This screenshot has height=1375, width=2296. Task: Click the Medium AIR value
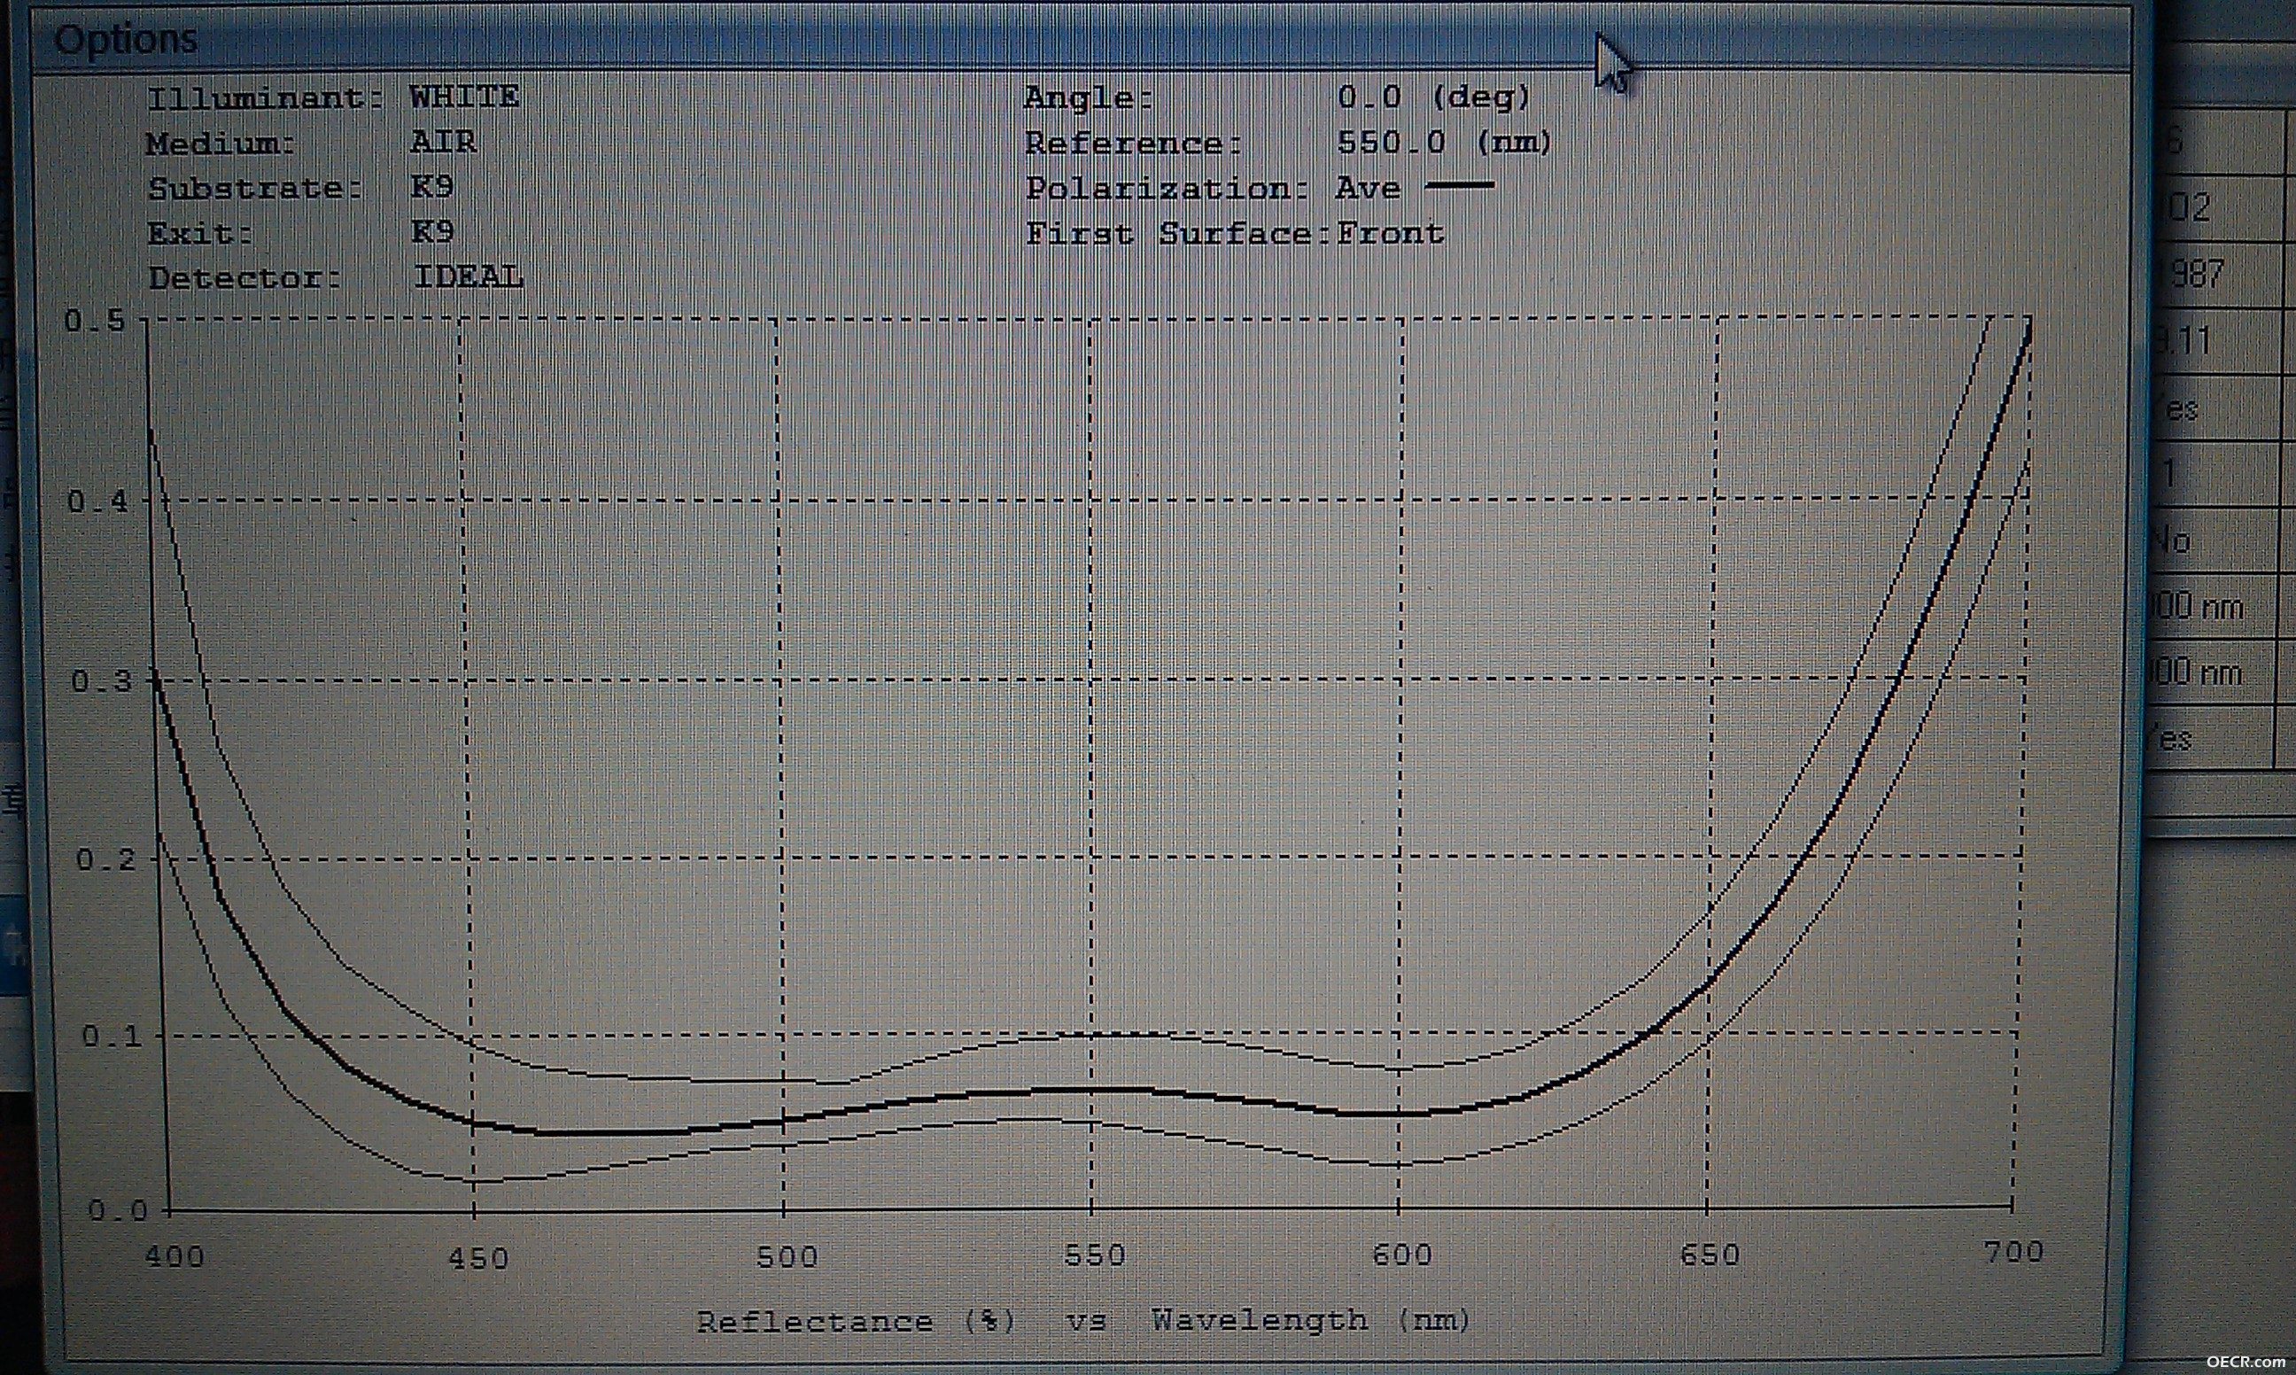[444, 142]
